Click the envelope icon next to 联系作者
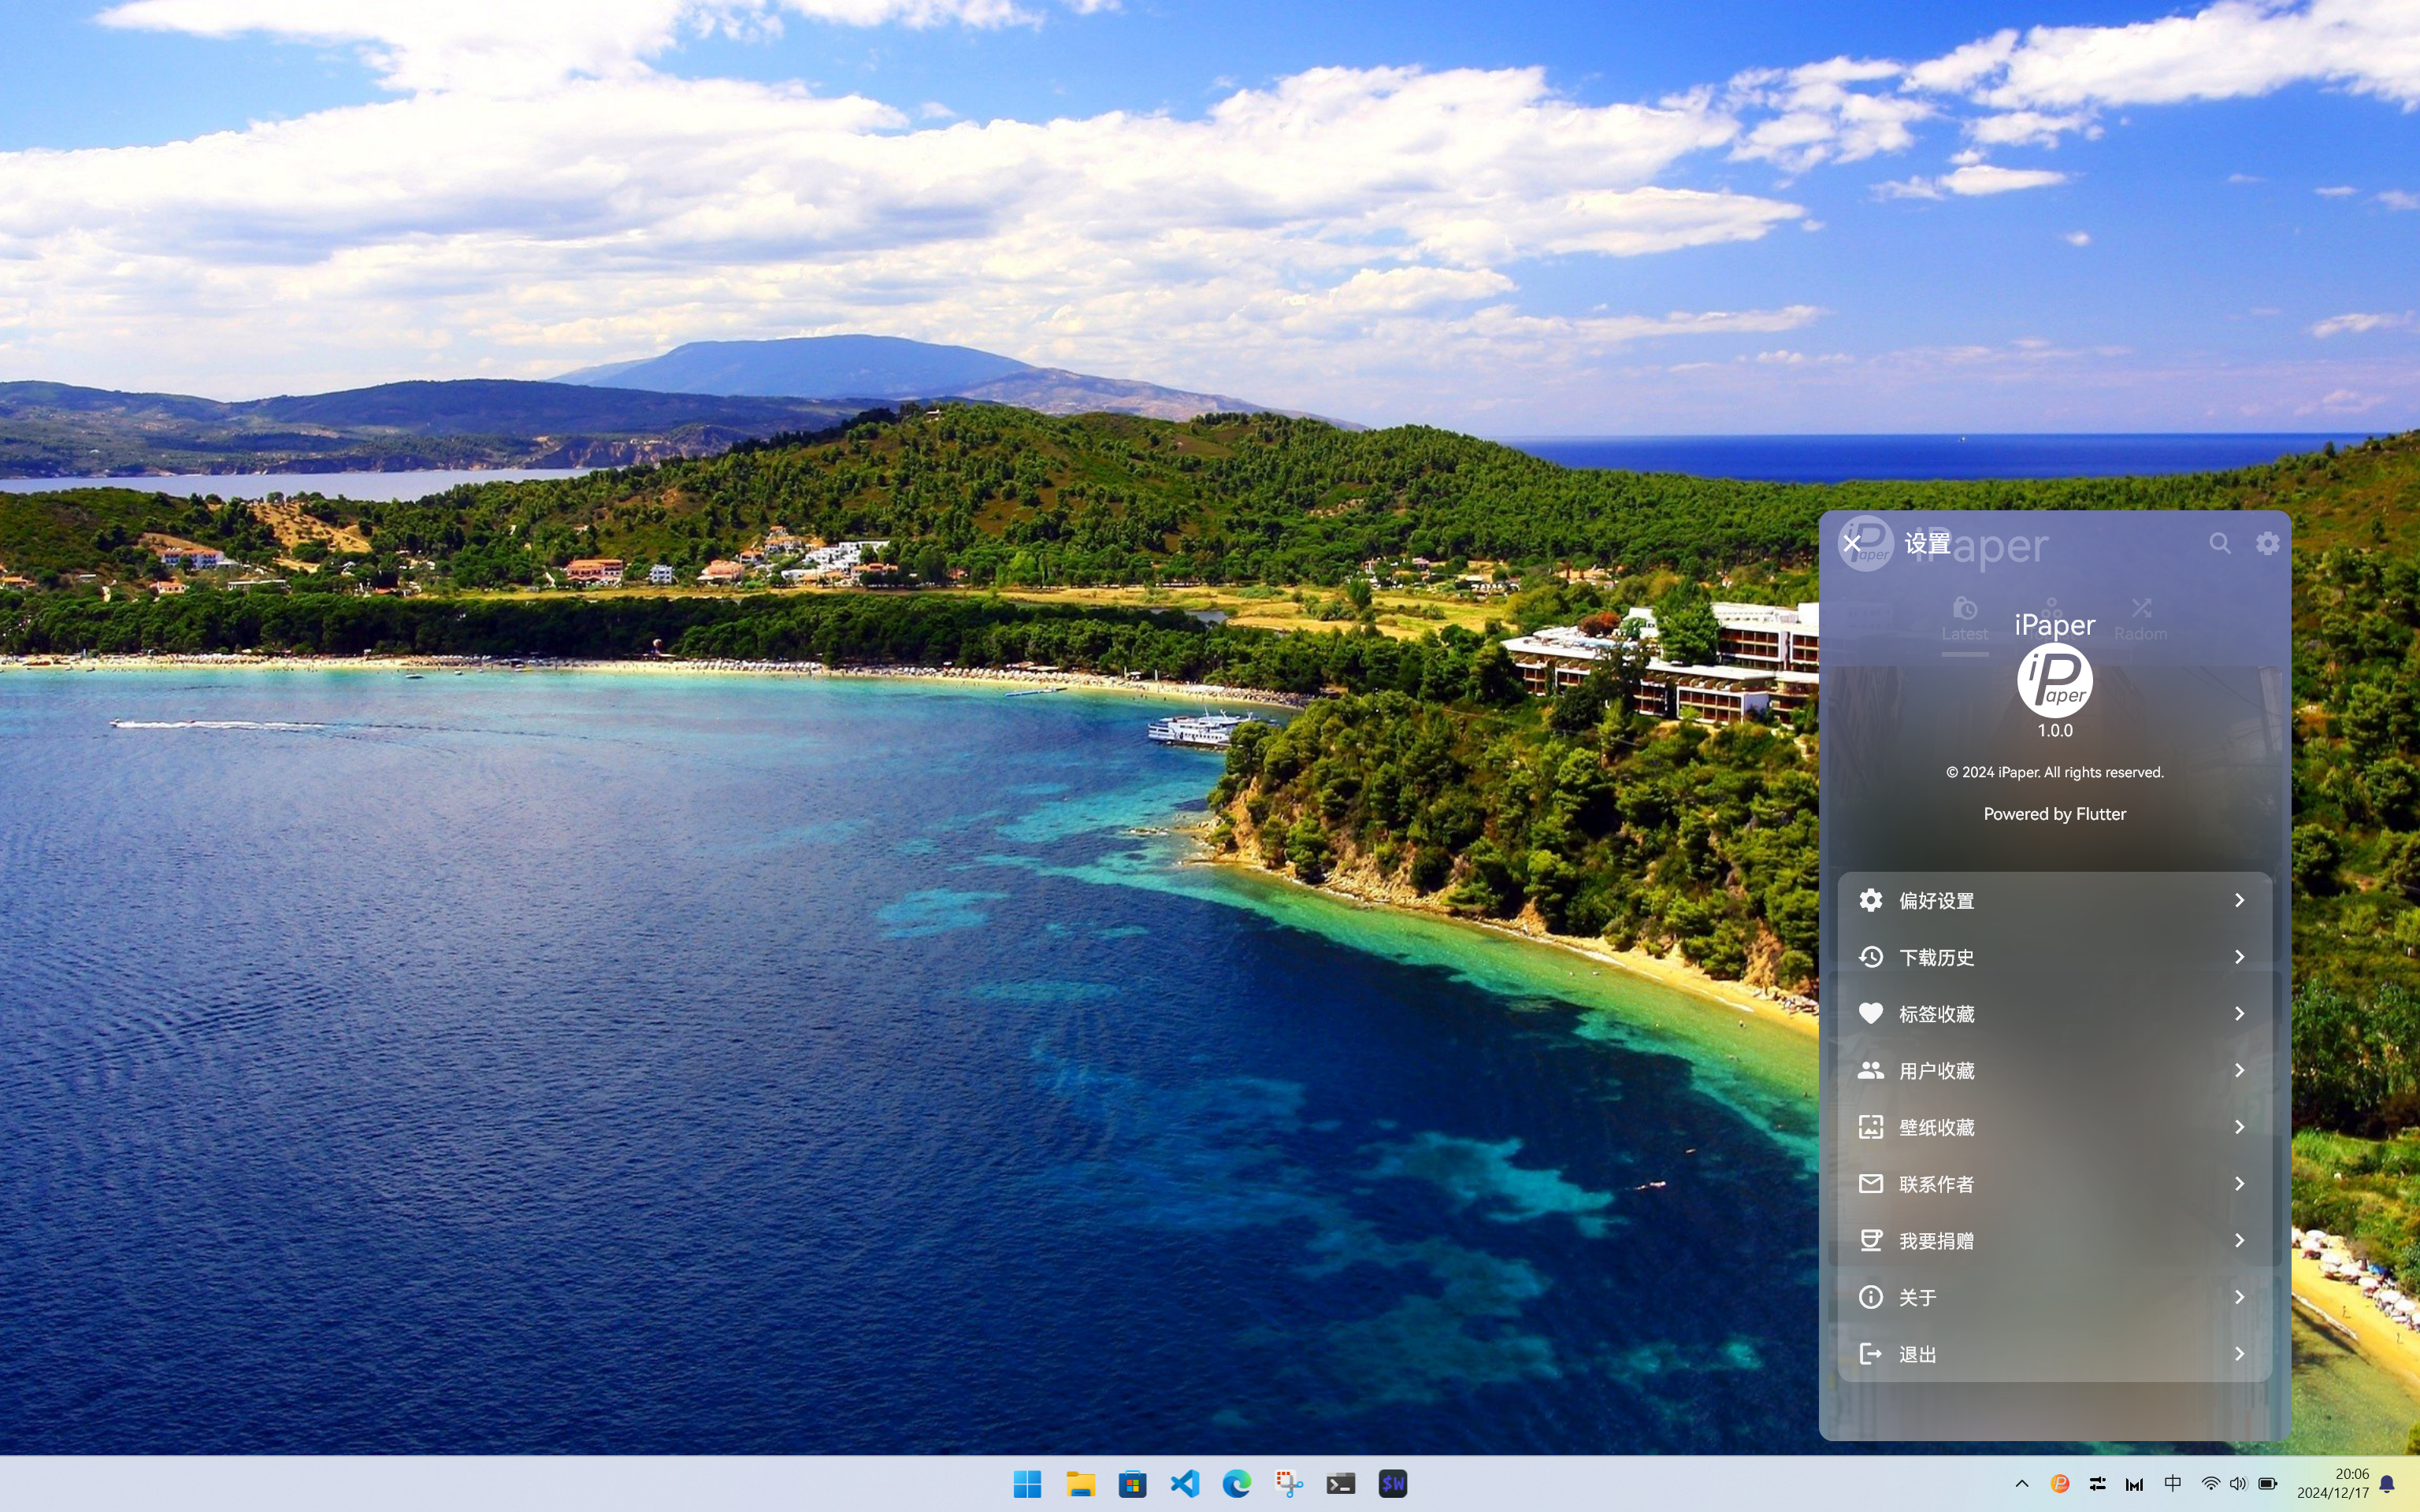Screen dimensions: 2420x1512 coord(1870,1184)
